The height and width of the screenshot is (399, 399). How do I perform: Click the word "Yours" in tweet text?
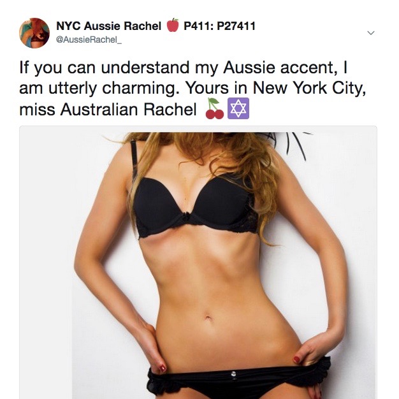[x=207, y=88]
